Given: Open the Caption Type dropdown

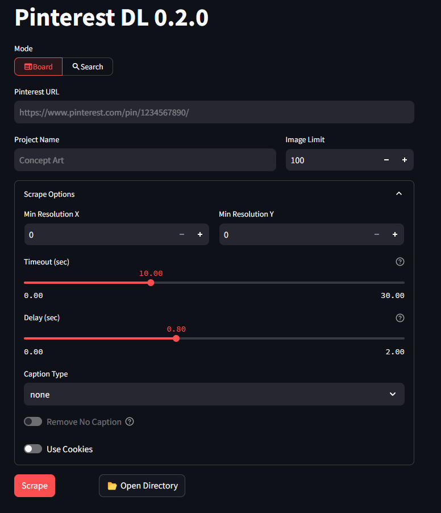Looking at the screenshot, I should point(214,394).
